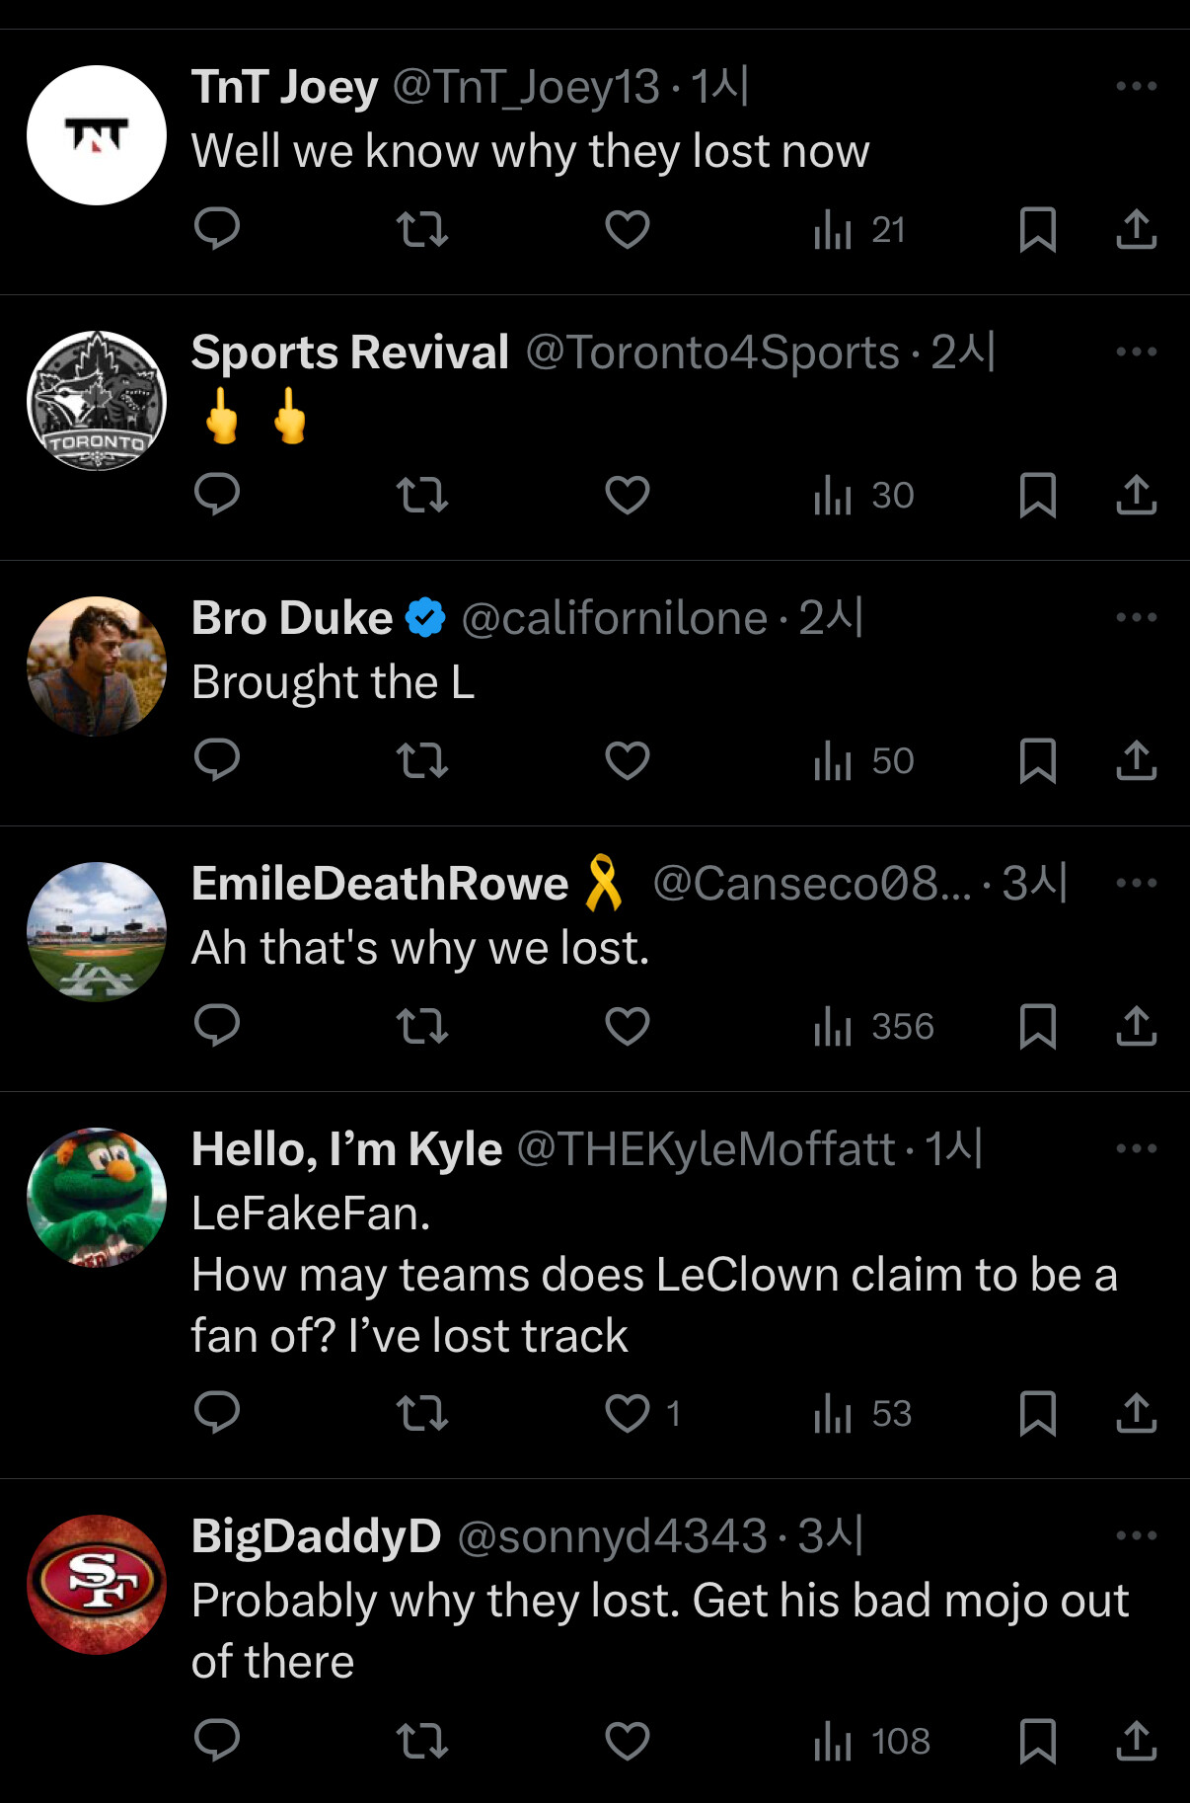
Task: Reply to BigDaddyD's tweet
Action: click(217, 1741)
